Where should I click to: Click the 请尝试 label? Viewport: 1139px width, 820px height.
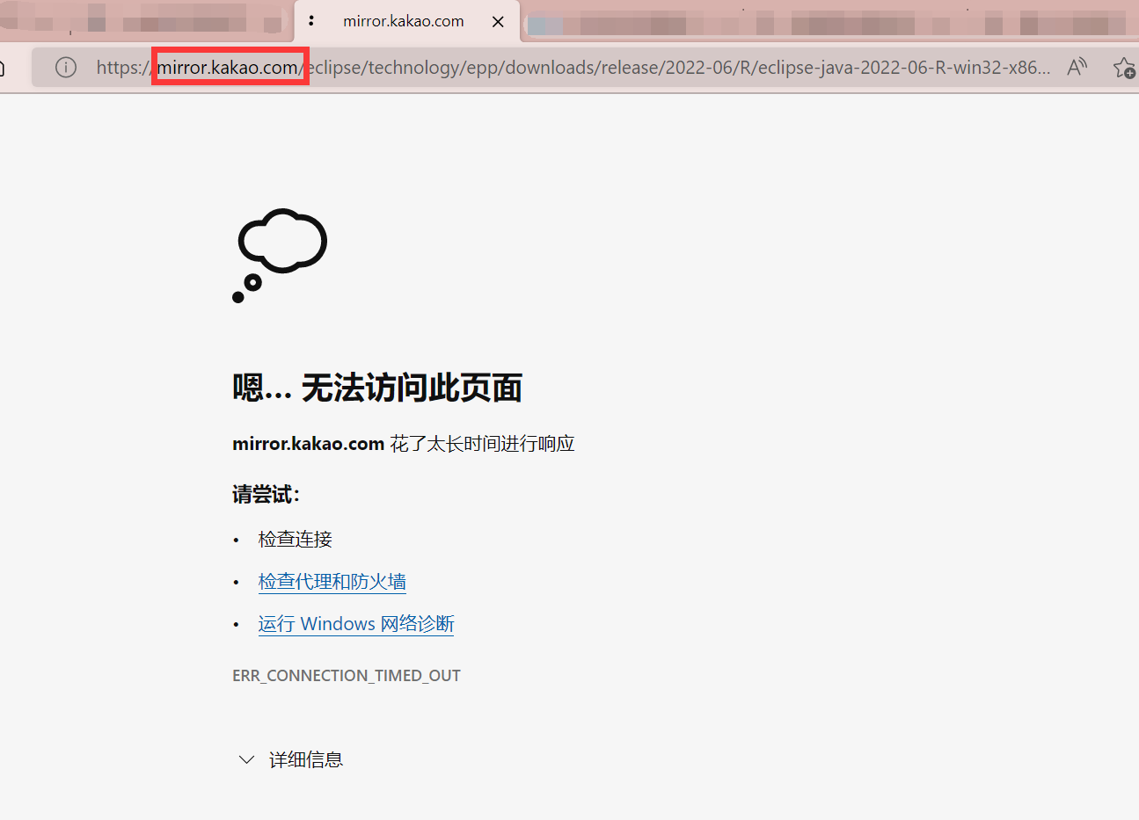(x=266, y=495)
